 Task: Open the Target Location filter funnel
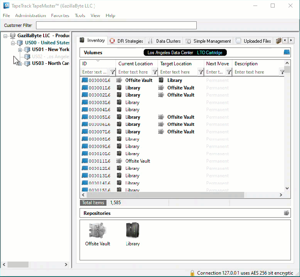click(x=201, y=72)
